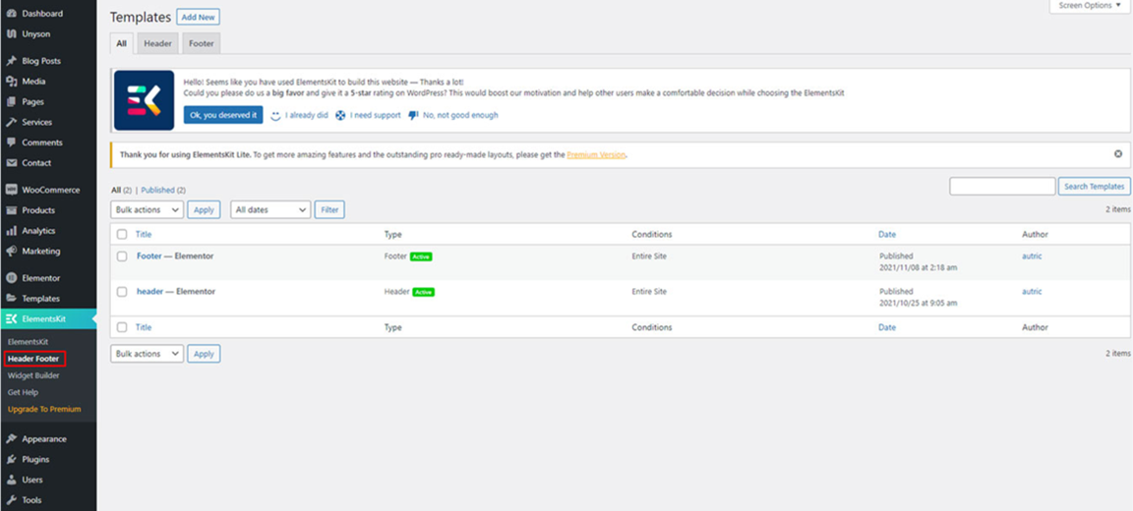Click the green Active badge in Header row

point(424,292)
